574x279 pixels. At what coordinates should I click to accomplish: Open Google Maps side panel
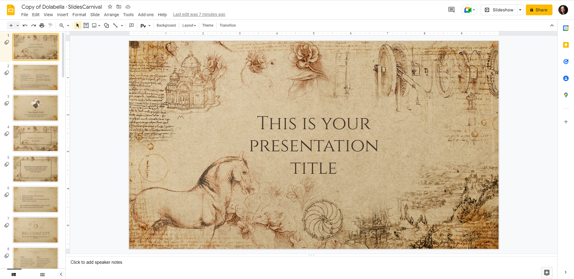[x=566, y=95]
